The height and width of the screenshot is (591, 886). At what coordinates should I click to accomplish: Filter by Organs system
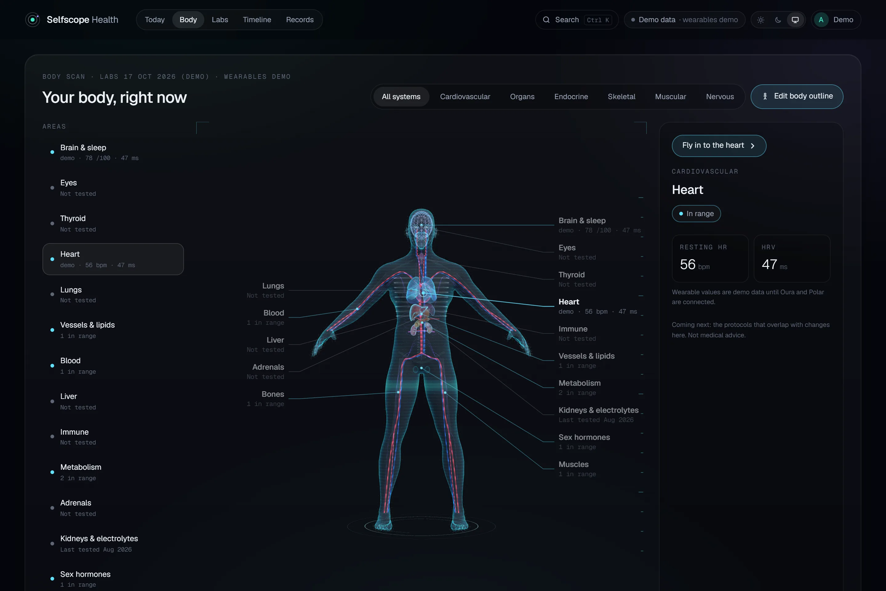click(522, 96)
